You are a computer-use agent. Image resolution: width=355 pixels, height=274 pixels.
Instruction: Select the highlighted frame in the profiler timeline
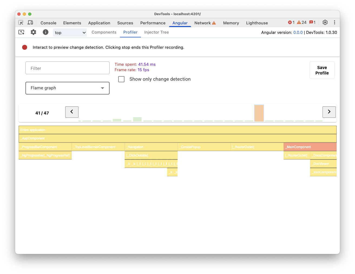(x=259, y=113)
